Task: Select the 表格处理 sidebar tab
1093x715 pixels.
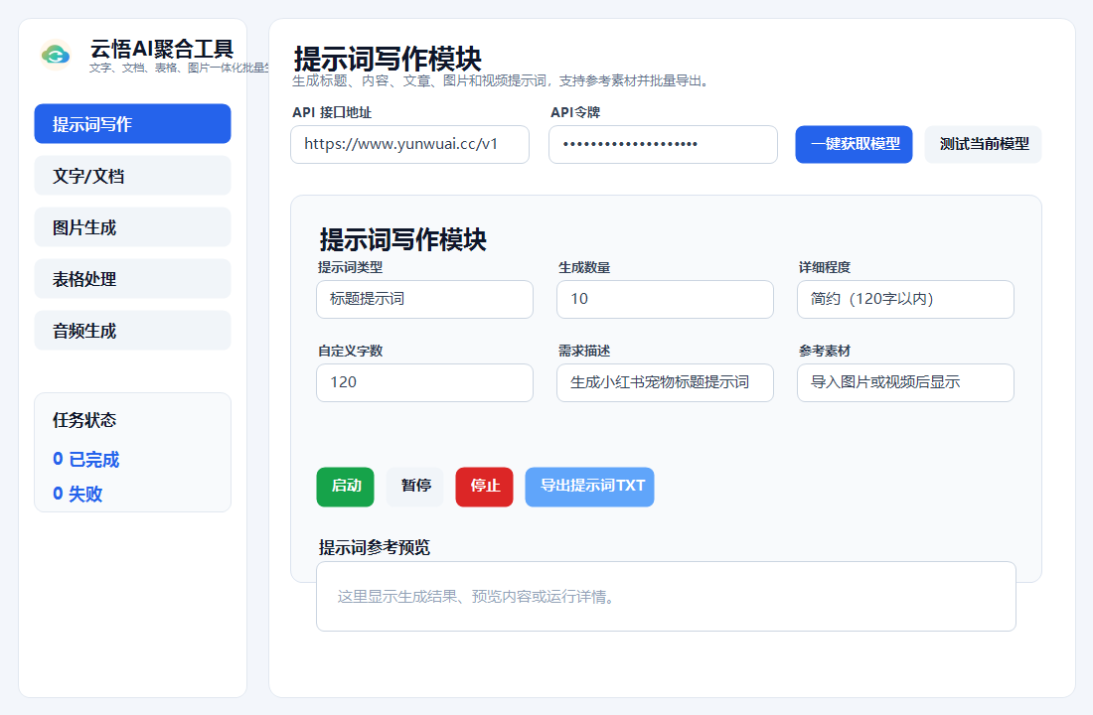Action: (x=132, y=279)
